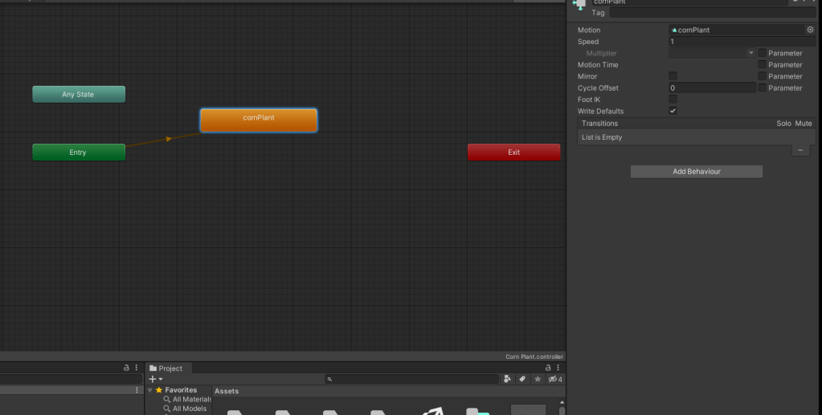The height and width of the screenshot is (415, 822).
Task: Click the Add Behaviour button
Action: point(696,172)
